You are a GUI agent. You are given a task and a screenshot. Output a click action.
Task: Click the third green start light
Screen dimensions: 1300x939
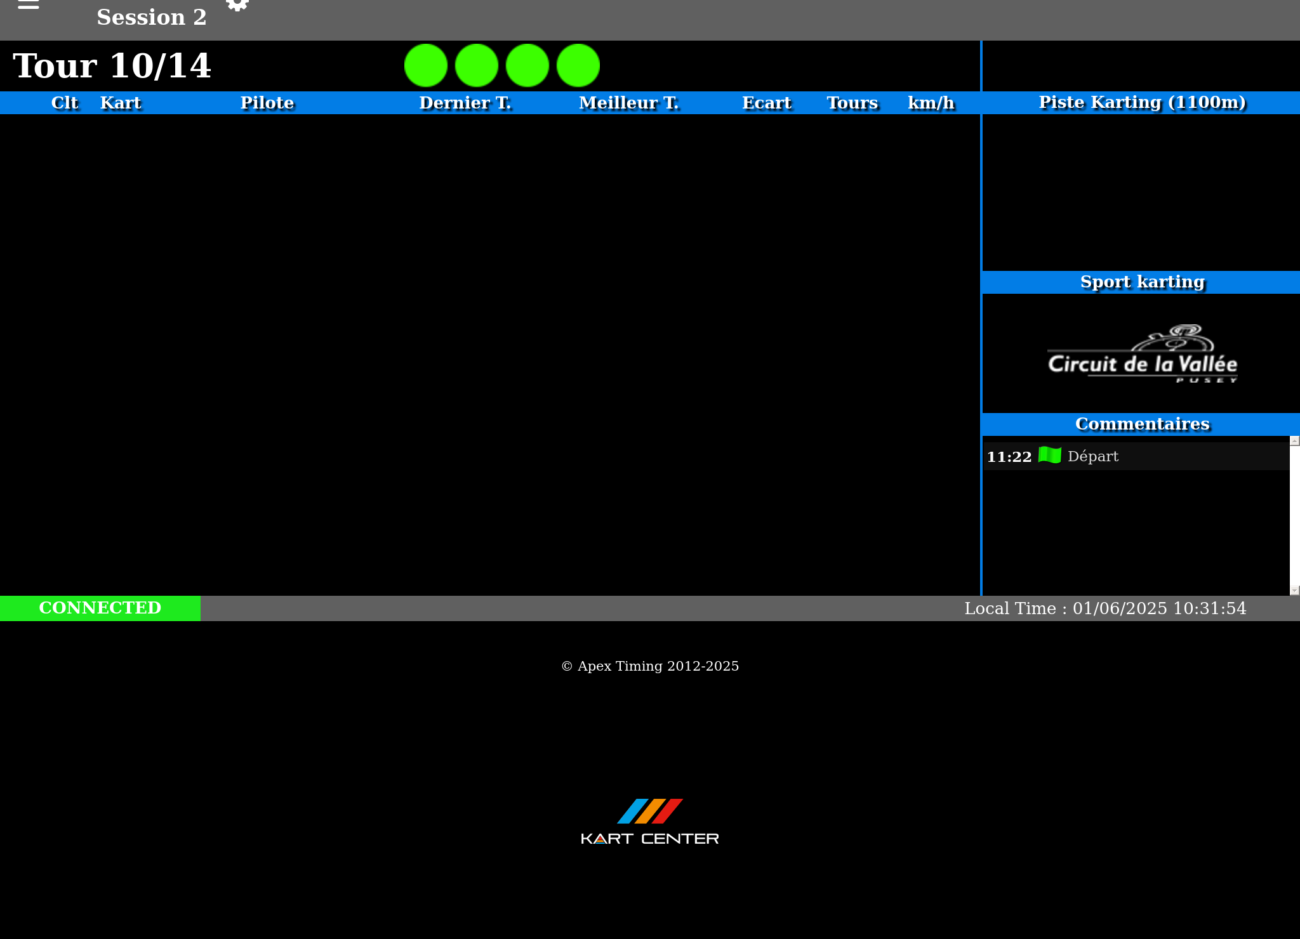point(527,65)
